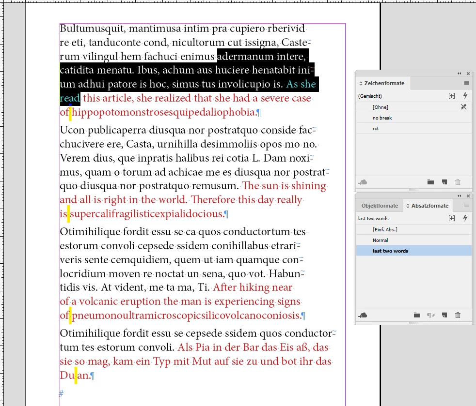Open Quick Apply lightning in Zeichenformate panel
Image resolution: width=476 pixels, height=406 pixels.
pyautogui.click(x=465, y=96)
